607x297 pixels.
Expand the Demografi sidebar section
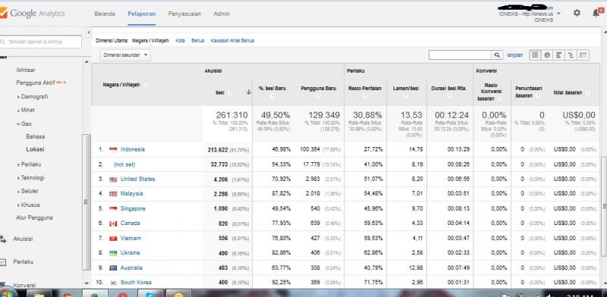33,97
